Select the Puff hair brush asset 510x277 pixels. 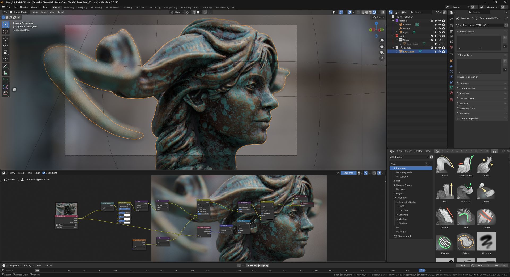pos(445,191)
